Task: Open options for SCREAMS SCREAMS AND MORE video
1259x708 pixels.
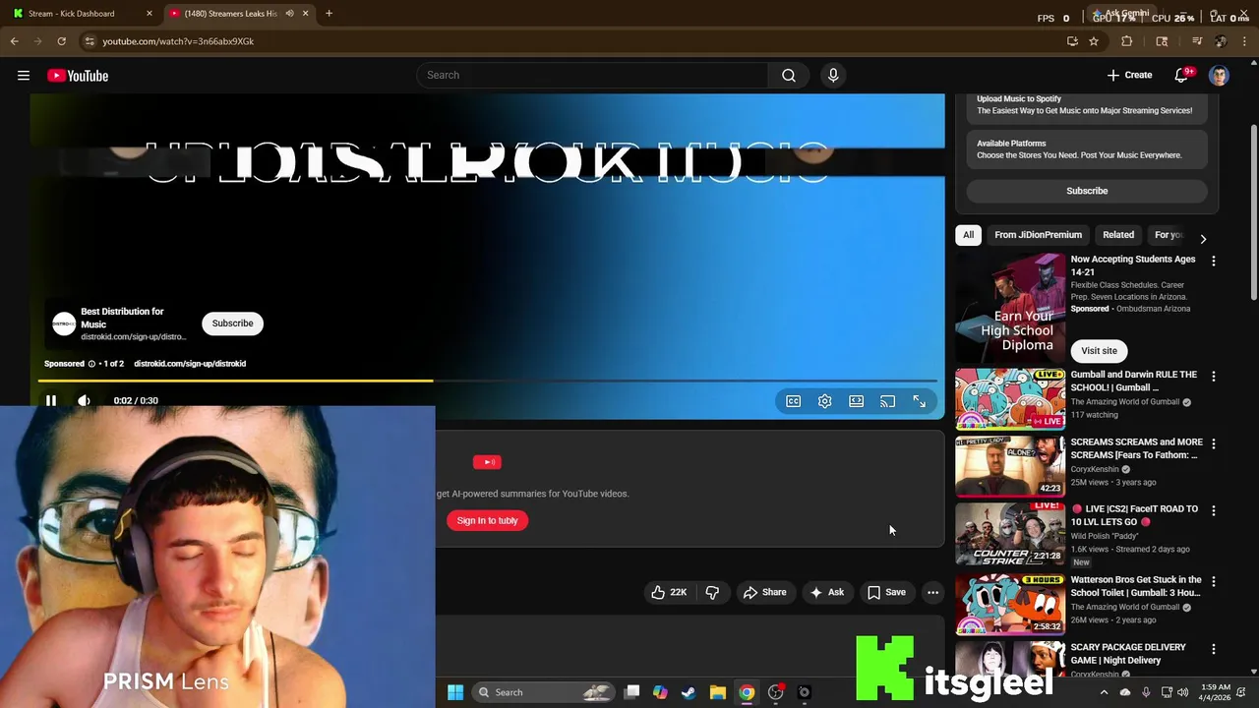Action: pyautogui.click(x=1213, y=444)
